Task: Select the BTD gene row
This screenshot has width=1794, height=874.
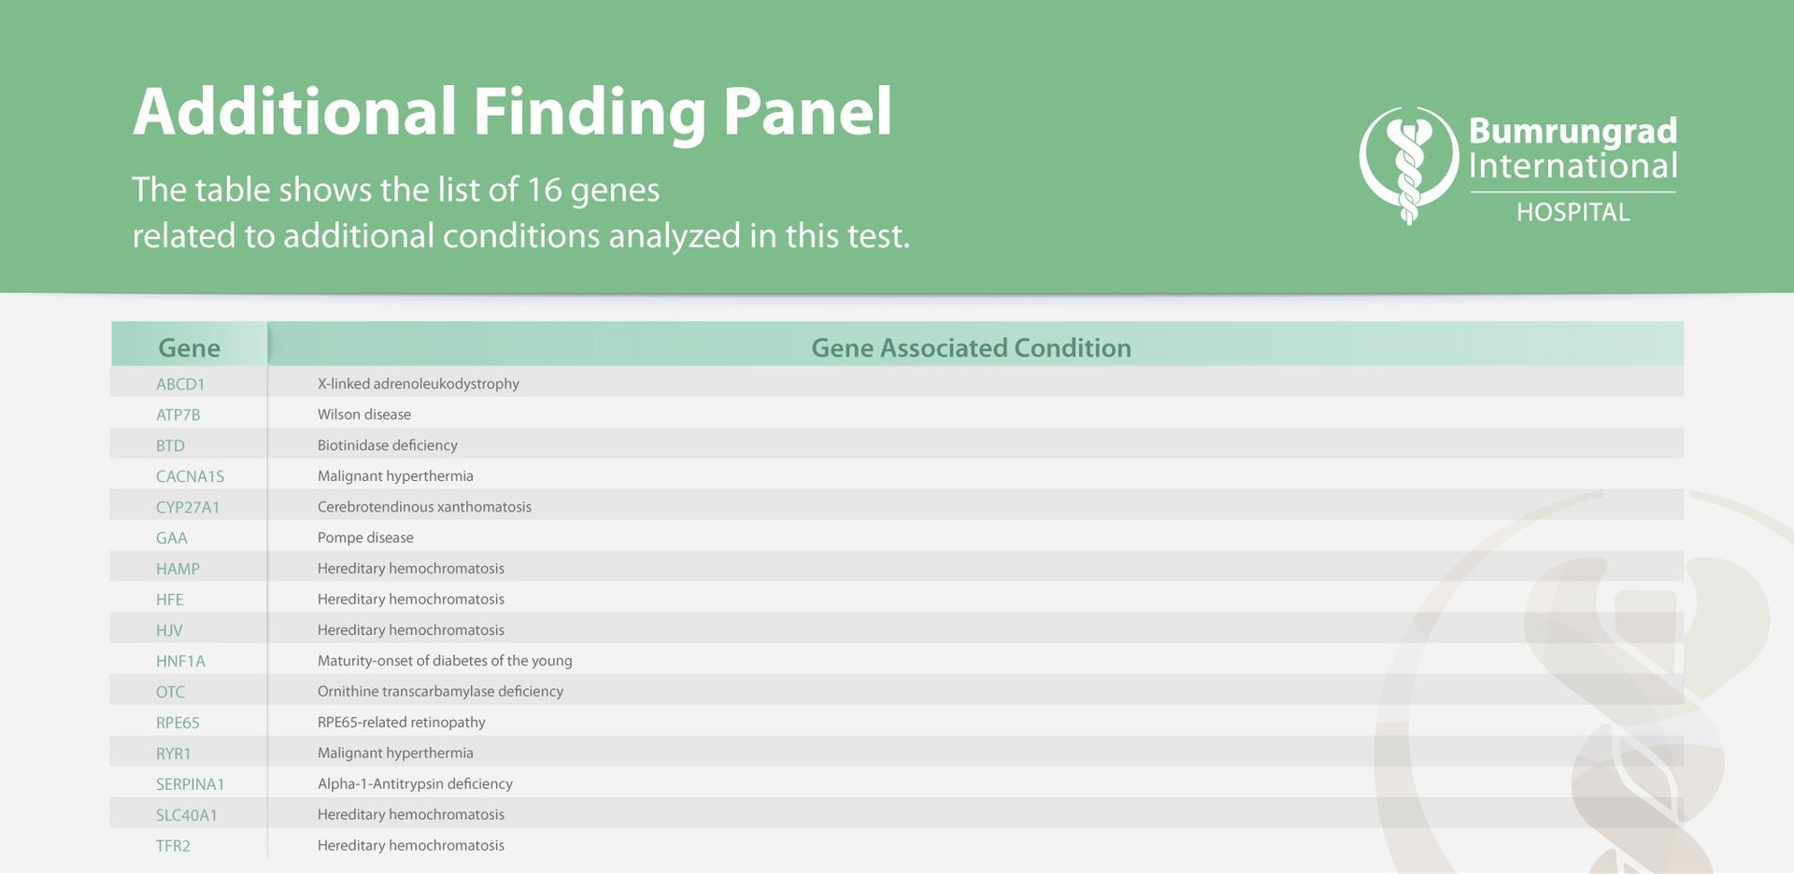Action: pos(170,445)
